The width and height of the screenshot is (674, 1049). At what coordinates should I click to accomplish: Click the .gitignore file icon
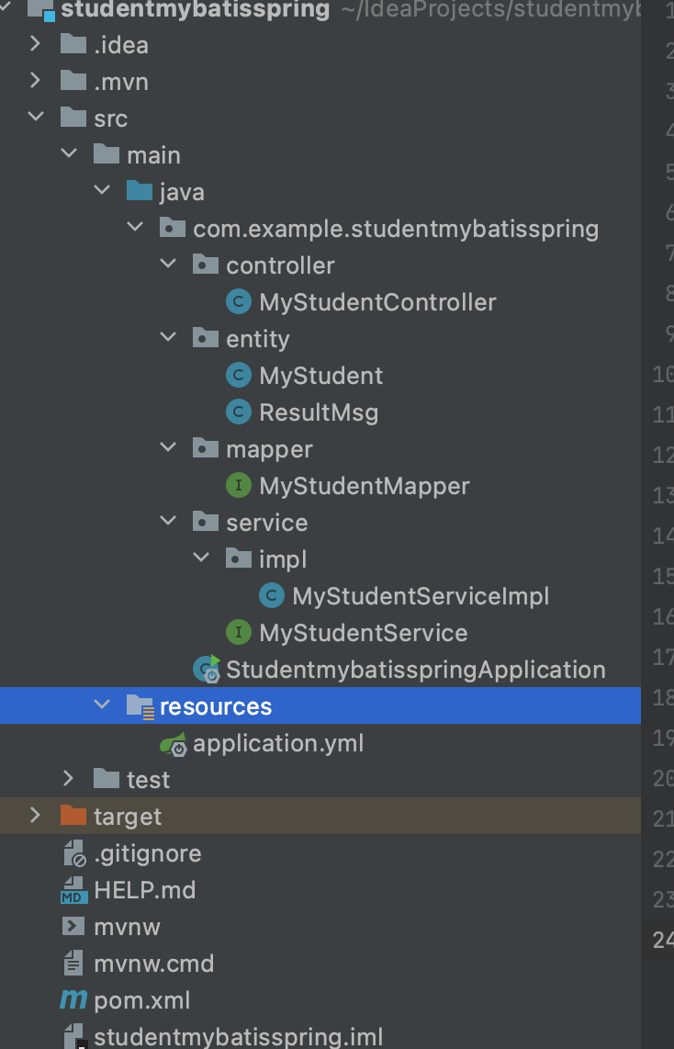74,853
